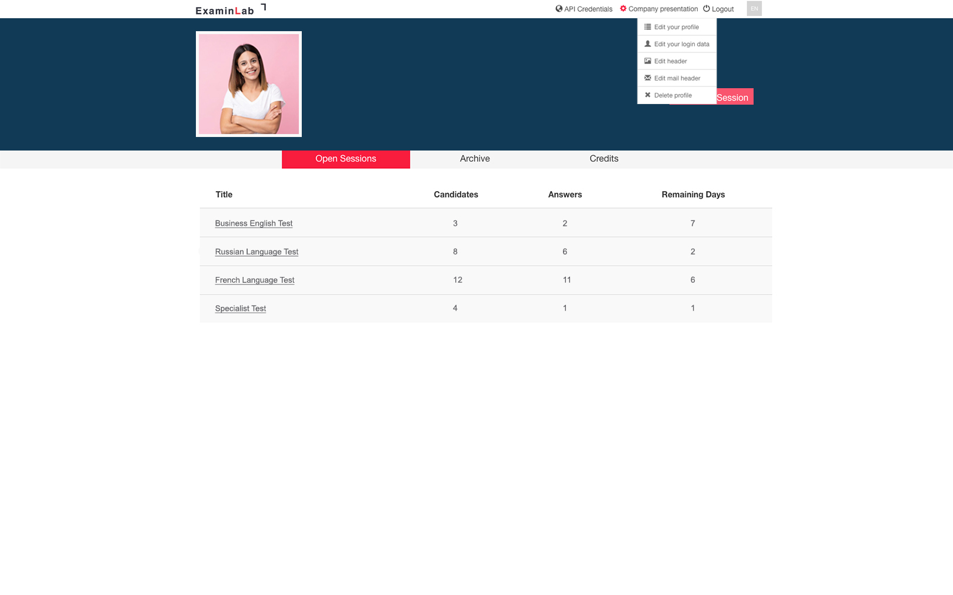
Task: Click the globe icon beside API Credentials
Action: [559, 9]
